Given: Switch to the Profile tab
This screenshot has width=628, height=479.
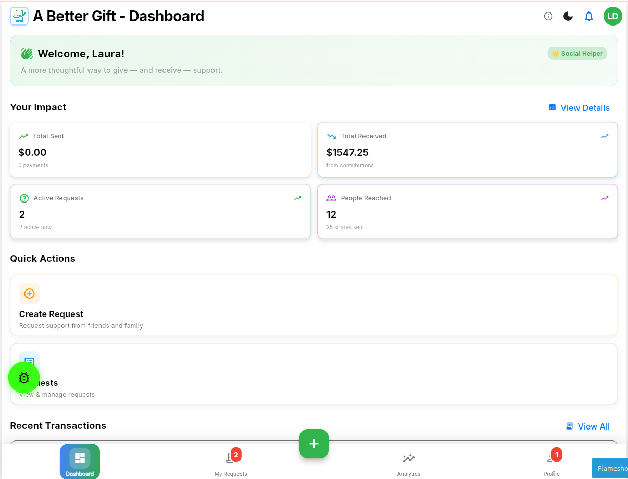Looking at the screenshot, I should (551, 463).
